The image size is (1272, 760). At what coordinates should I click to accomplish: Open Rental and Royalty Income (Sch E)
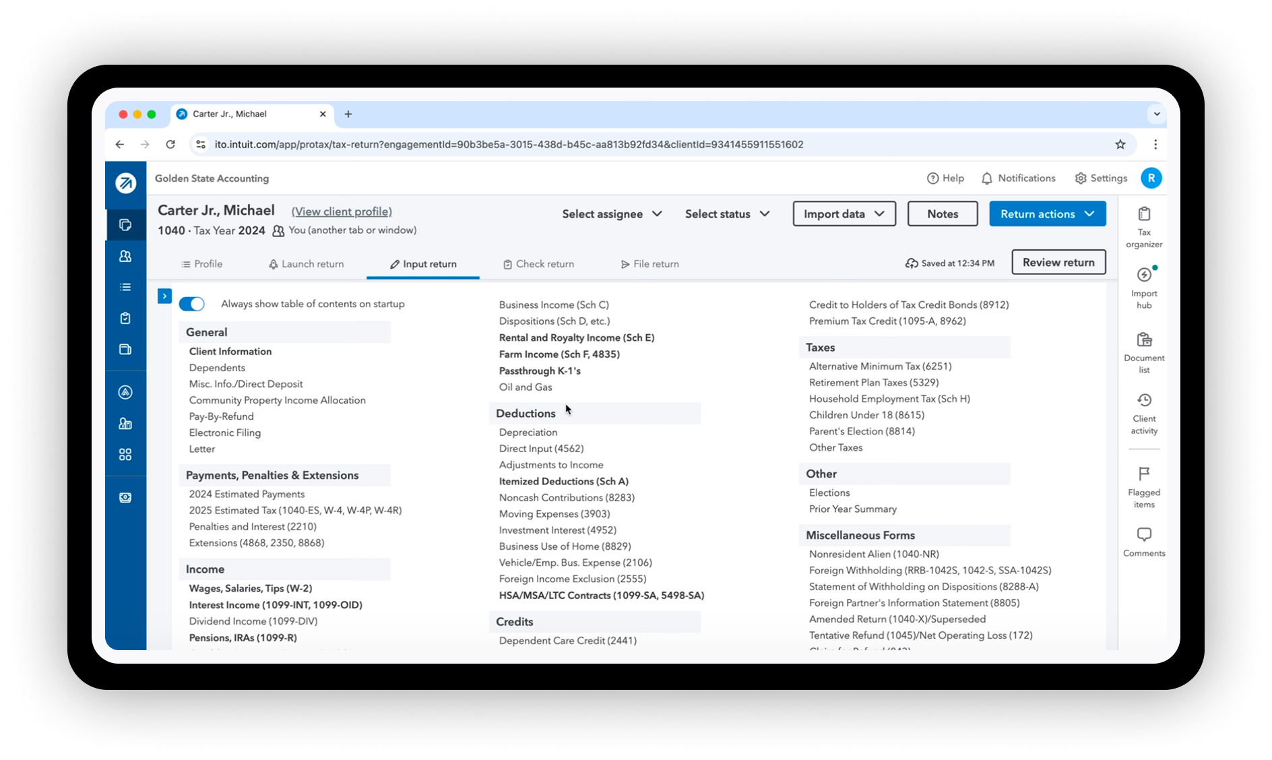[x=577, y=338]
